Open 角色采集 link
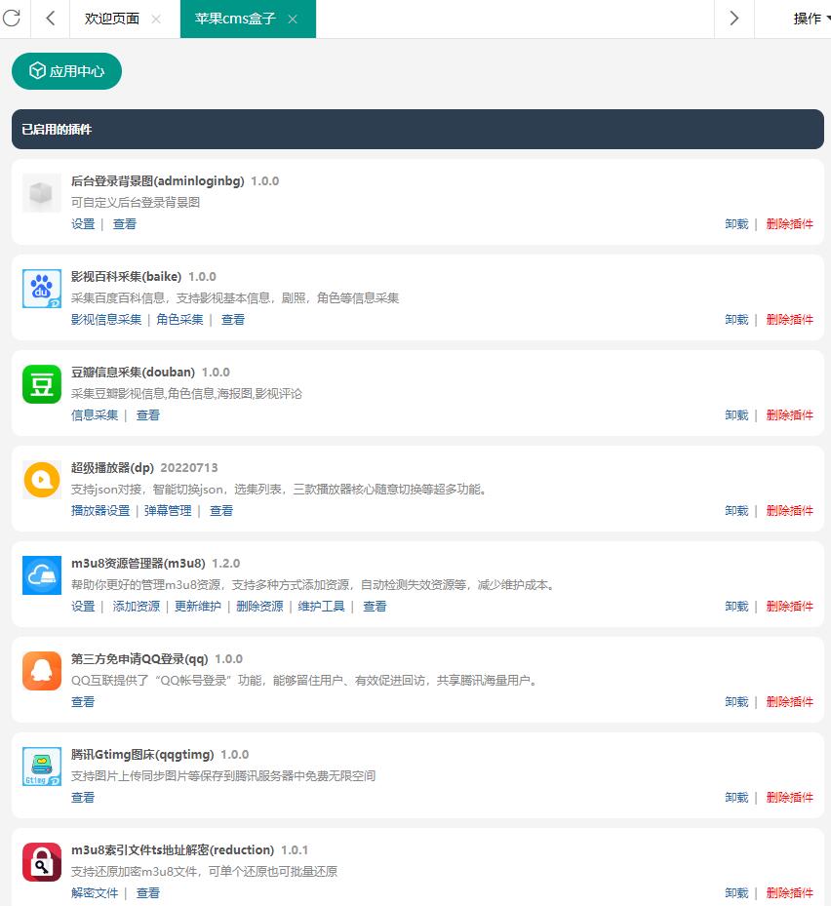The height and width of the screenshot is (906, 831). (179, 320)
